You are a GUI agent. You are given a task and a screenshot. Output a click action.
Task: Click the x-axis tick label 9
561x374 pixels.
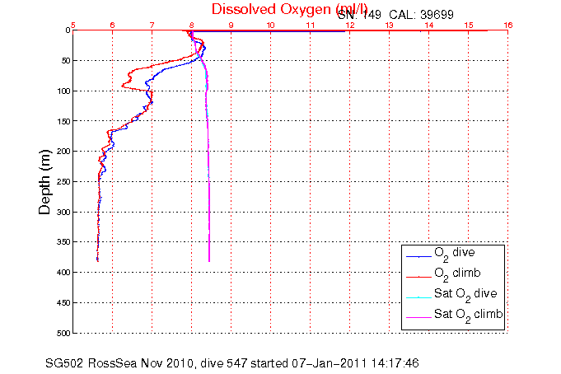tap(231, 25)
